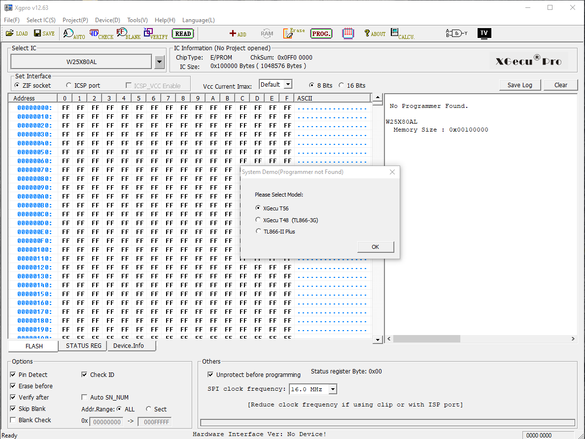Choose 16 Bits display mode
The width and height of the screenshot is (585, 439).
(342, 85)
